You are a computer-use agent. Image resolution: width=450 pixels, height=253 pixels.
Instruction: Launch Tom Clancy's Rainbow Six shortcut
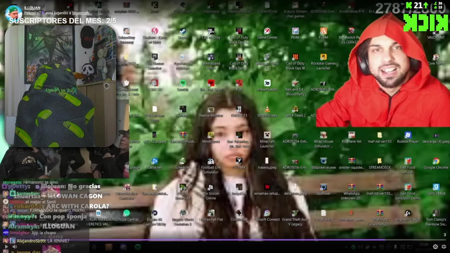436,218
